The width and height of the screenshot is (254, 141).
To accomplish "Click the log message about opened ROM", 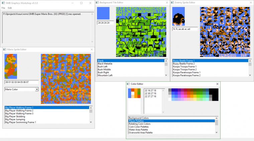I will (42, 14).
